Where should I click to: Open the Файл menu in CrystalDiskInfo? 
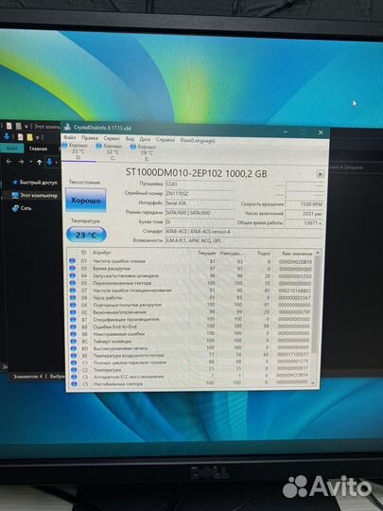[x=69, y=138]
